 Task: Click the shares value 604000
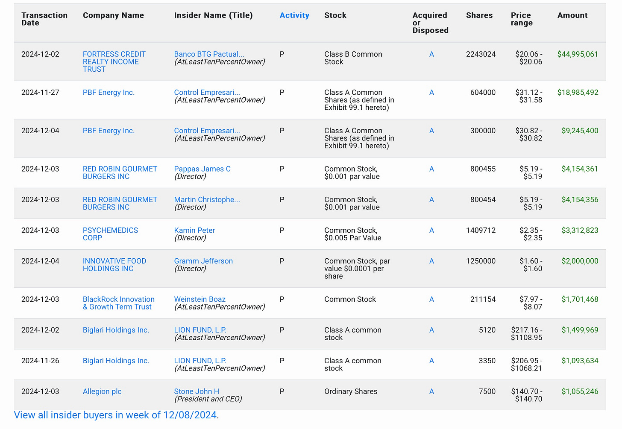coord(483,93)
